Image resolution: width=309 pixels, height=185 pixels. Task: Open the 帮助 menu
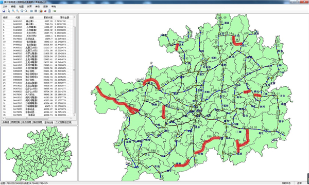(x=54, y=7)
